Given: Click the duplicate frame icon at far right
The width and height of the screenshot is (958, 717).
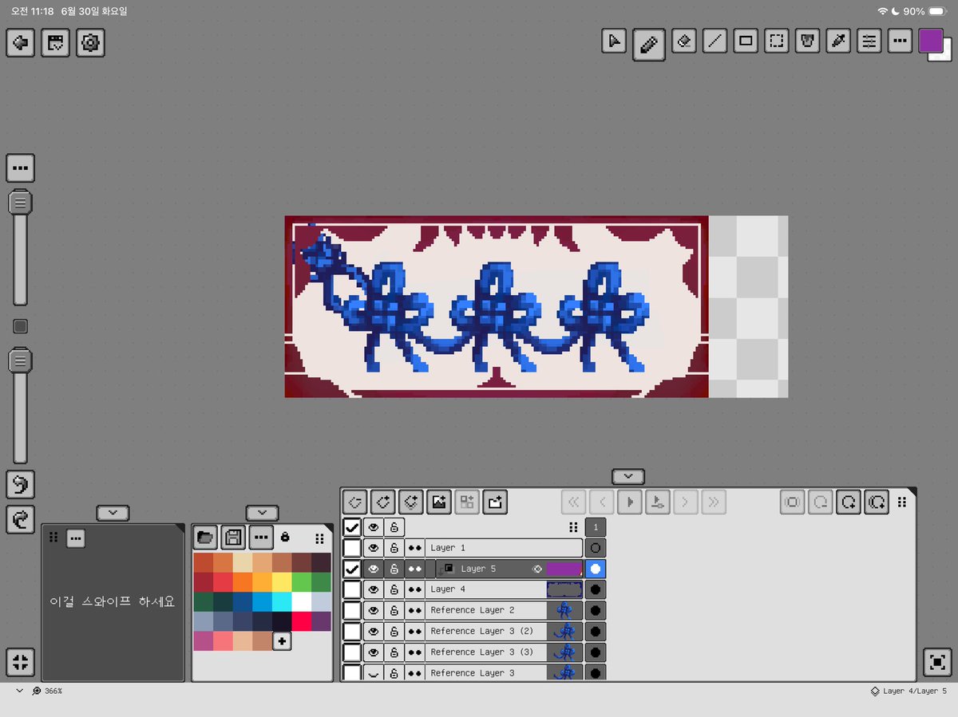Looking at the screenshot, I should pos(877,502).
